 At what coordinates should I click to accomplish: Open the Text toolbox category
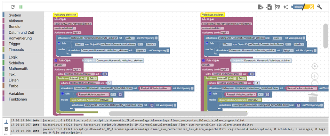coord(12,74)
